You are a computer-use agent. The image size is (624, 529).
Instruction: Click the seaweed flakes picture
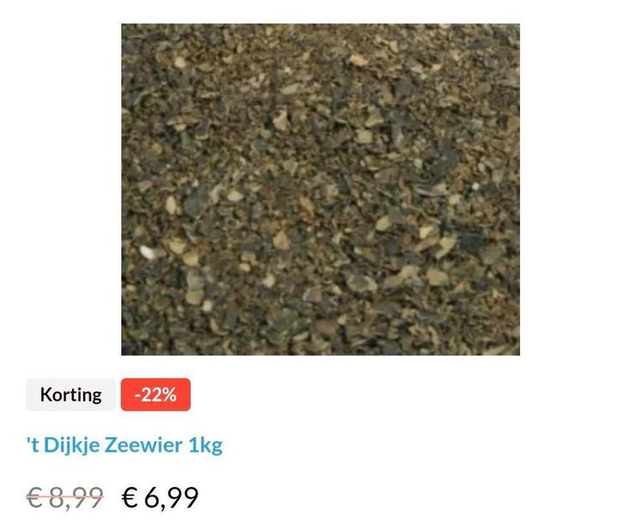tap(321, 189)
